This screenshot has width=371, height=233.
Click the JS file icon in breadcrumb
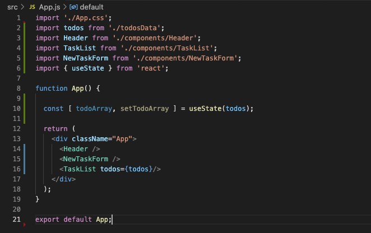pyautogui.click(x=32, y=7)
